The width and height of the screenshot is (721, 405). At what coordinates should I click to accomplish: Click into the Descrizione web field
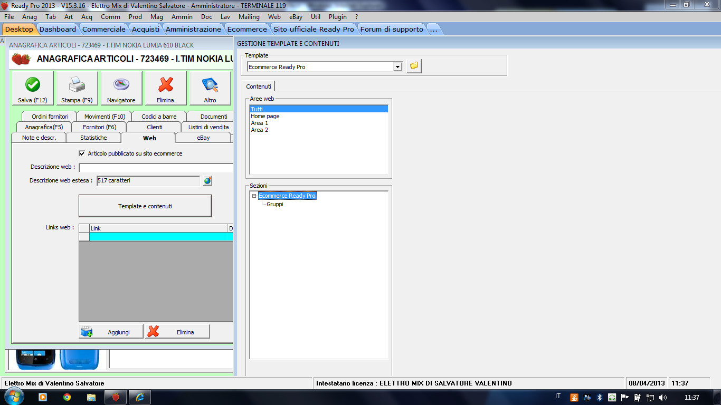click(156, 168)
